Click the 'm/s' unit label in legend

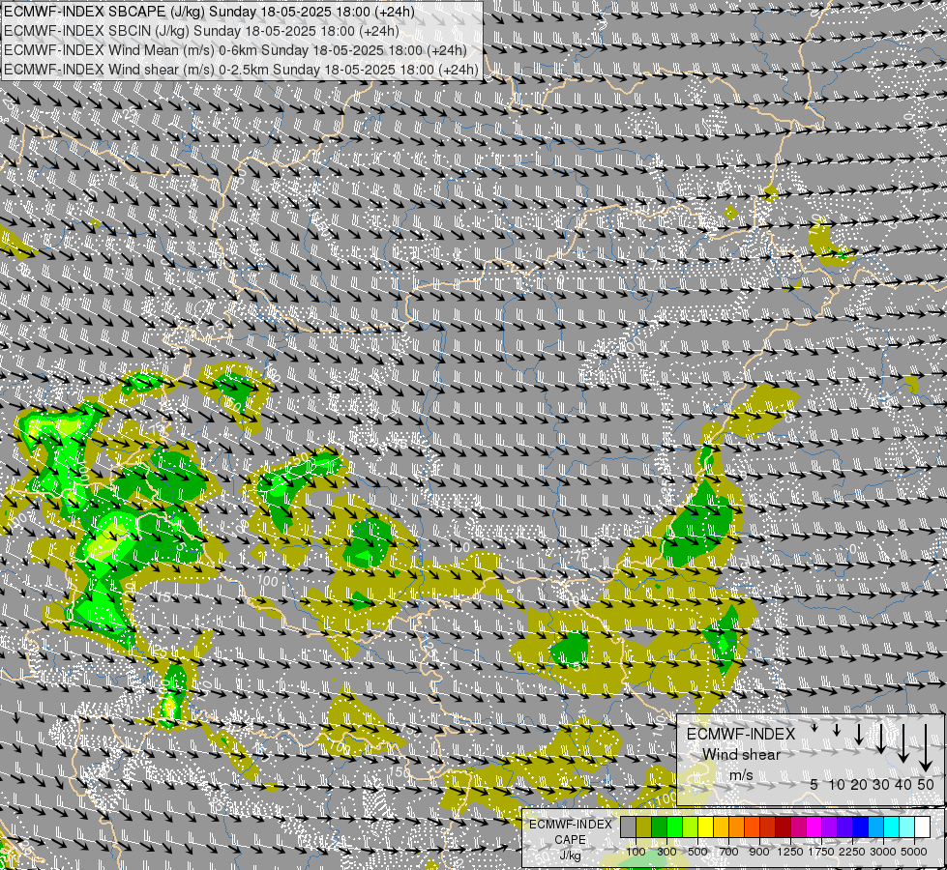coord(741,774)
